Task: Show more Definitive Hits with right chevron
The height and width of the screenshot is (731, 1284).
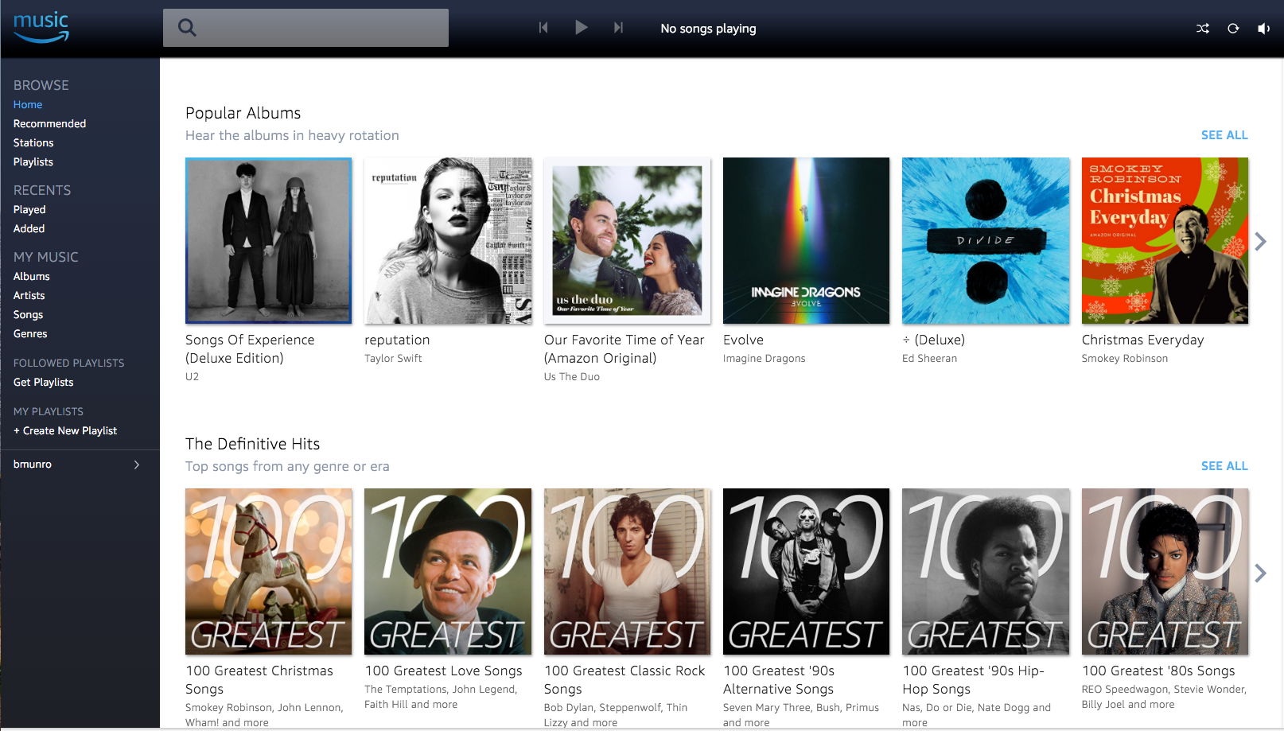Action: (x=1260, y=573)
